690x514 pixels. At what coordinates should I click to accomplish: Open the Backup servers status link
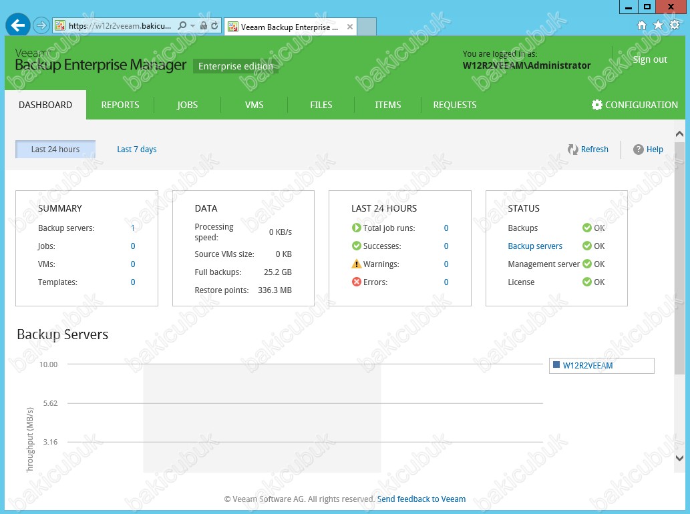coord(535,246)
